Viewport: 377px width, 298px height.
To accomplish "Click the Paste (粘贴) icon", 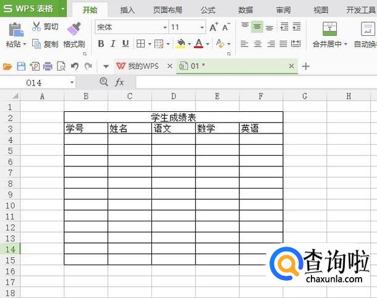I will (x=16, y=29).
